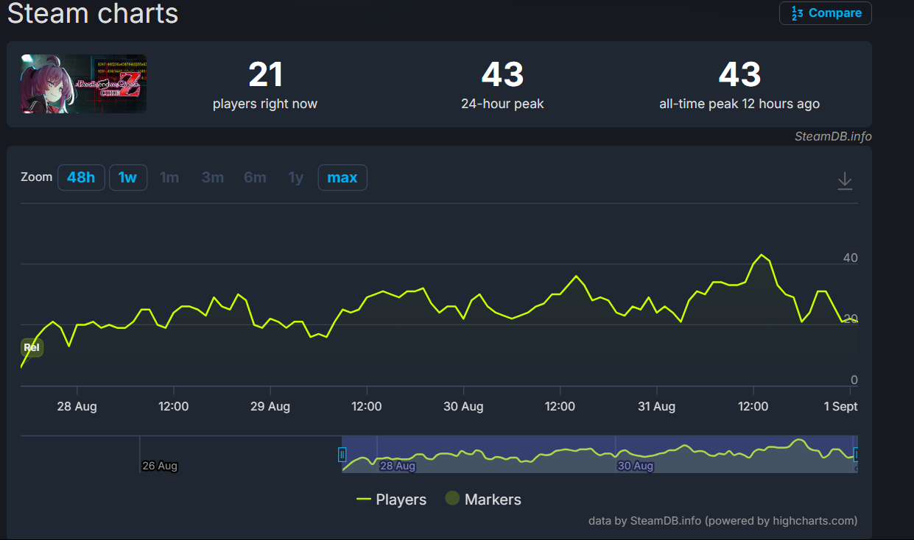This screenshot has width=914, height=540.
Task: Set zoom to 1y
Action: pyautogui.click(x=296, y=177)
